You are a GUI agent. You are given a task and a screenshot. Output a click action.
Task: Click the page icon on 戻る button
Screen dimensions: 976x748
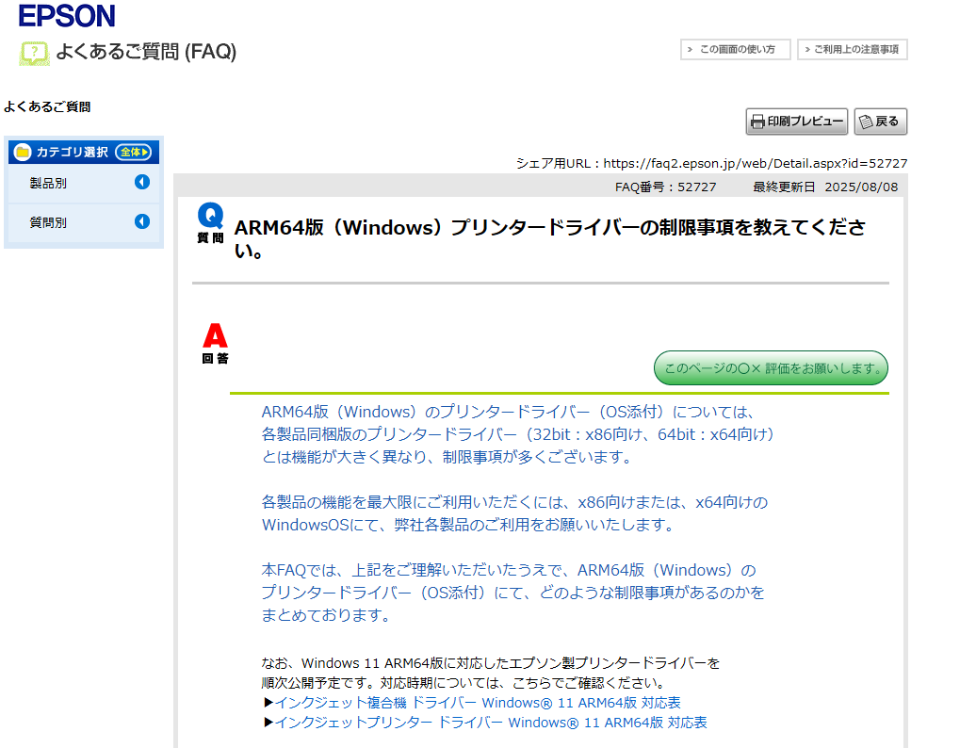(x=866, y=122)
